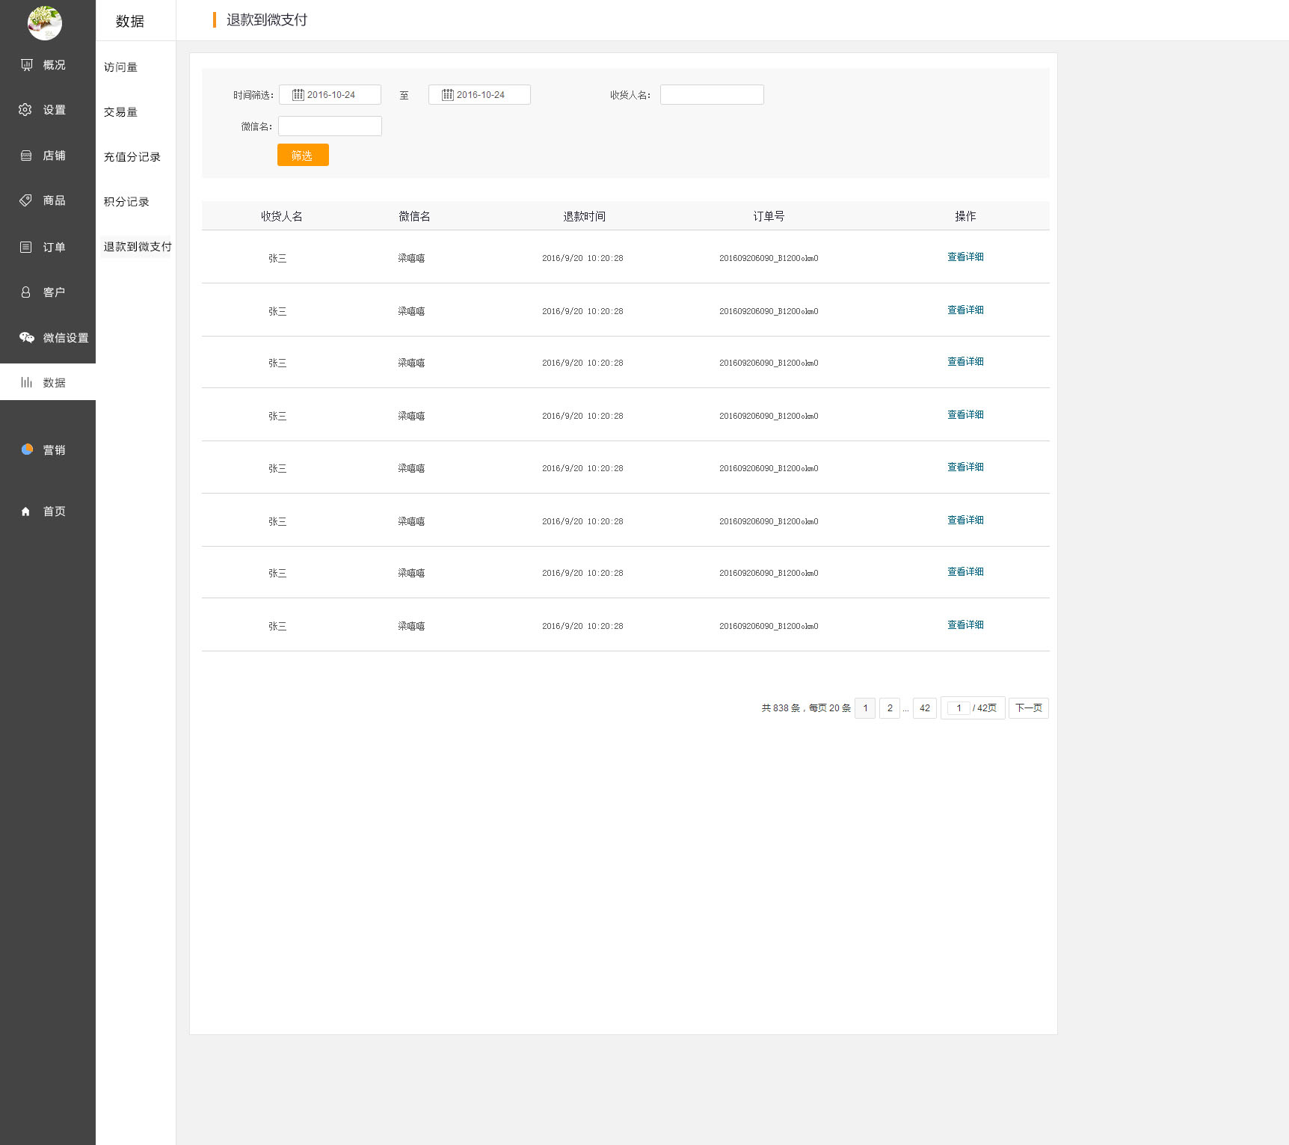
Task: Select 充值分记录 in the submenu
Action: [132, 157]
